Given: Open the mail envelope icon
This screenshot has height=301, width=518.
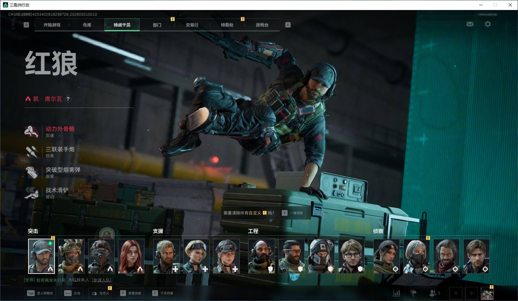Looking at the screenshot, I should click(470, 24).
